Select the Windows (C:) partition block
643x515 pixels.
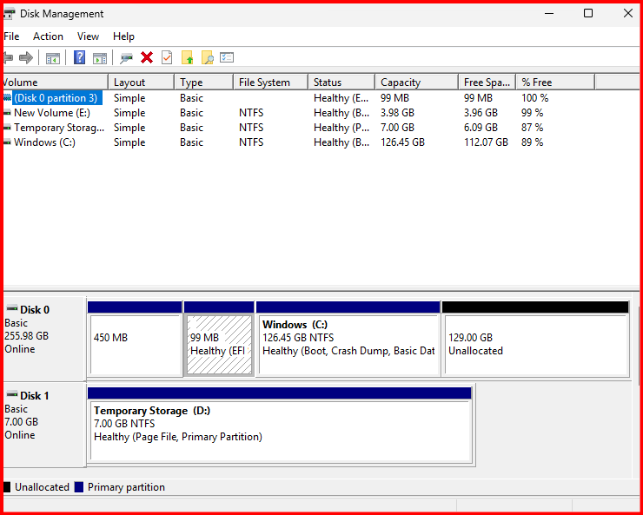click(348, 344)
